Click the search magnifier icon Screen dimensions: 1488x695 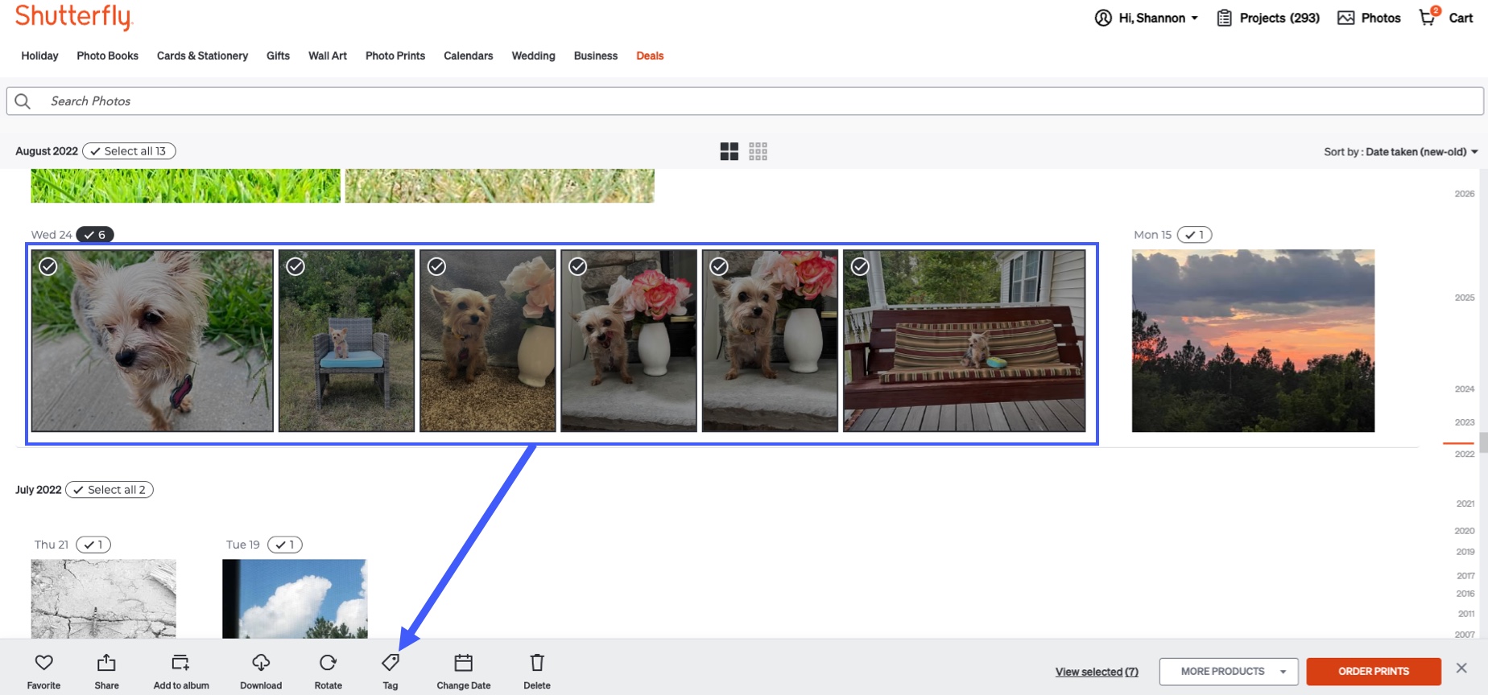coord(23,101)
